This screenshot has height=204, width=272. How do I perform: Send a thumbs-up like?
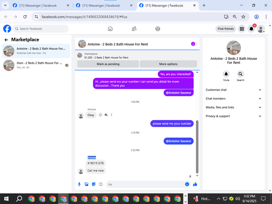pos(195,184)
